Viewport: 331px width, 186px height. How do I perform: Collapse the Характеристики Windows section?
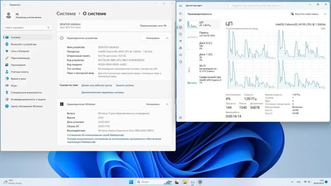click(x=167, y=104)
